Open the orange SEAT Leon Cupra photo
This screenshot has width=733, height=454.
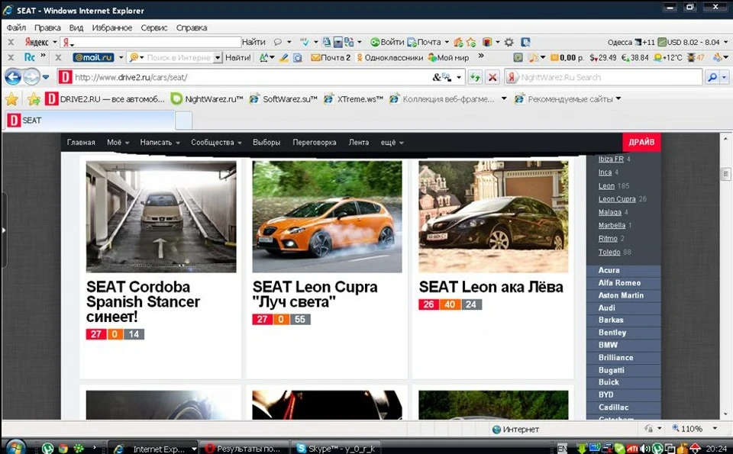pyautogui.click(x=327, y=217)
